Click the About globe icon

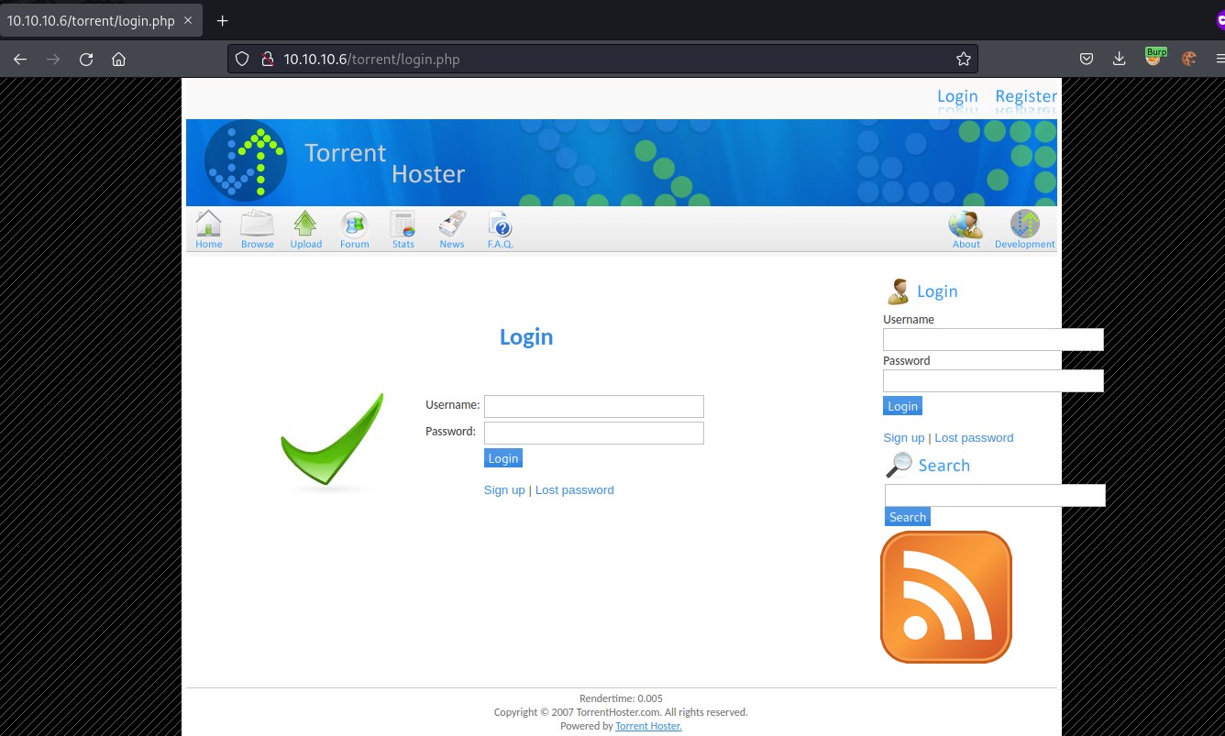point(966,225)
